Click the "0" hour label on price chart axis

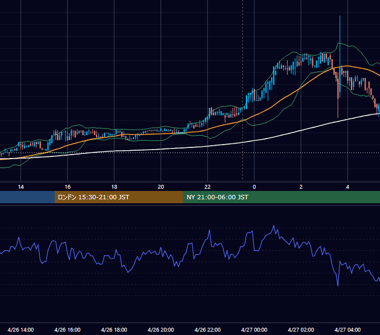tap(254, 187)
